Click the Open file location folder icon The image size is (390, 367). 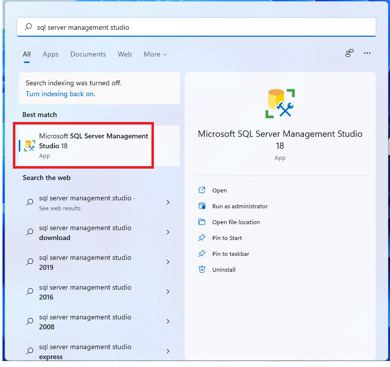(x=202, y=222)
